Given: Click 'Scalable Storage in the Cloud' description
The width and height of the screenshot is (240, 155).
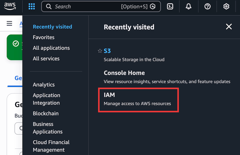Looking at the screenshot, I should point(134,60).
